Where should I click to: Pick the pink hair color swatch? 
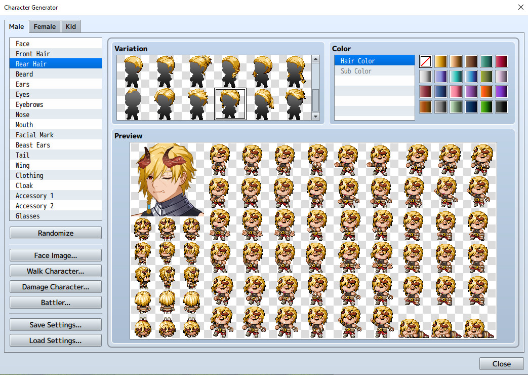(456, 92)
